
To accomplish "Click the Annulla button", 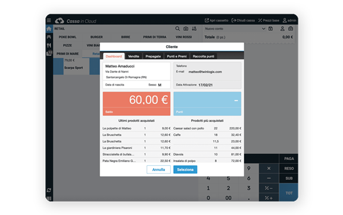I will (158, 170).
